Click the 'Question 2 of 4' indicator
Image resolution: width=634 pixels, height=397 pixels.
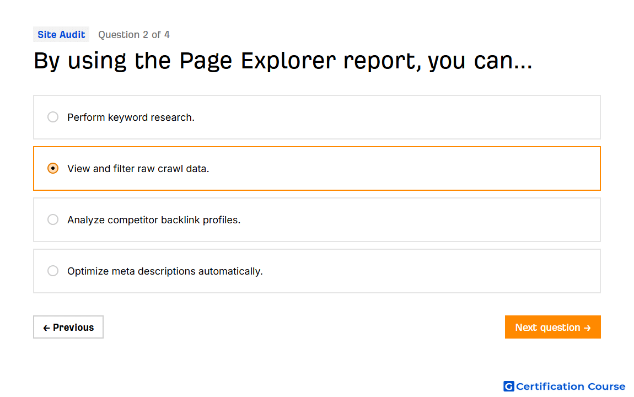pos(134,35)
